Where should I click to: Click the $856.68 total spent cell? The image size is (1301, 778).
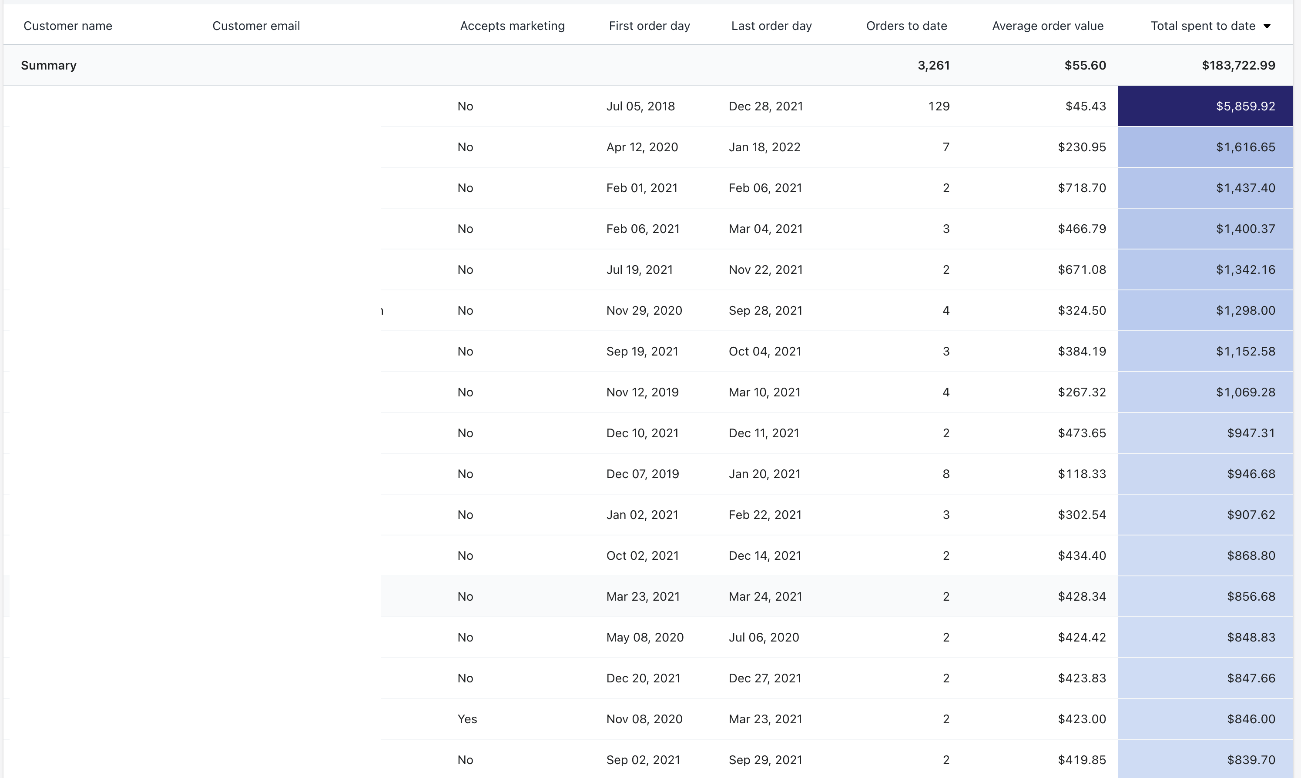coord(1205,597)
